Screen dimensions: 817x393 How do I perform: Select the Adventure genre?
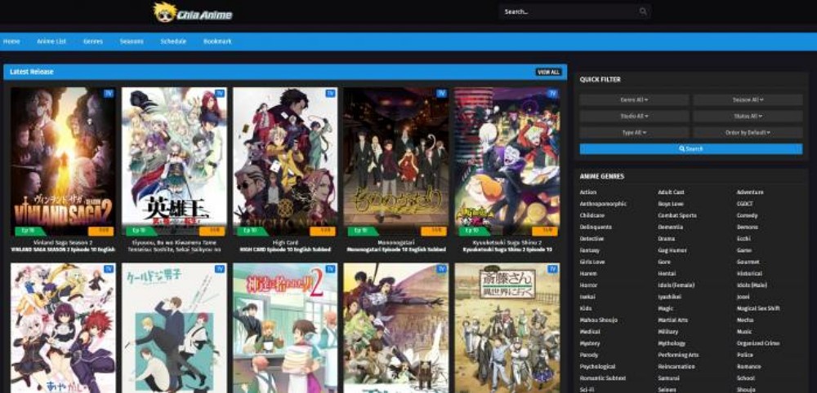coord(750,192)
